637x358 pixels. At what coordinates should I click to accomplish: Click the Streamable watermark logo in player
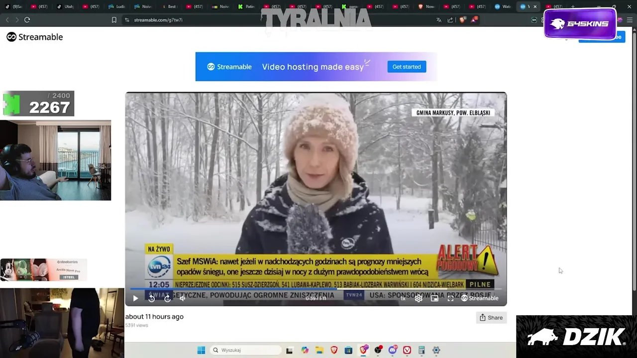point(480,298)
